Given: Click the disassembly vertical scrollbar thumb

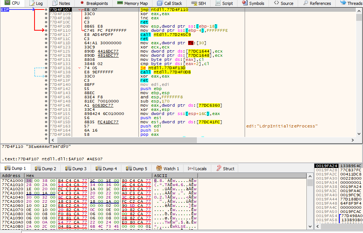Looking at the screenshot, I should tap(359, 17).
